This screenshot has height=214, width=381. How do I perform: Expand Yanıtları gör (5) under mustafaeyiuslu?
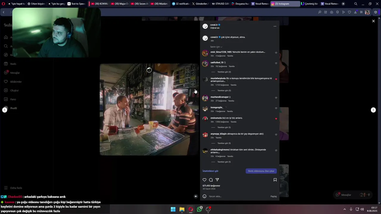click(x=224, y=91)
